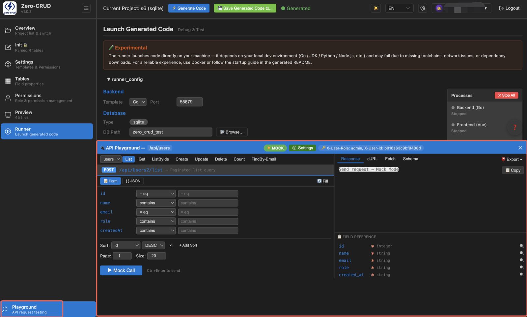The image size is (527, 317).
Task: Click the Copy response button
Action: point(513,170)
